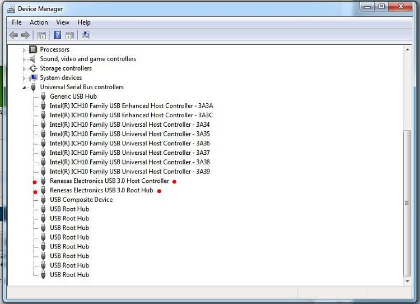
Task: Click icon of Universal Host Controller 3A34
Action: (x=43, y=125)
